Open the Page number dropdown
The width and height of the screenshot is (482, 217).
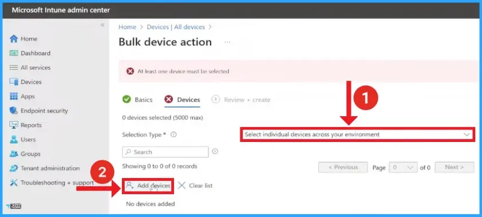403,168
